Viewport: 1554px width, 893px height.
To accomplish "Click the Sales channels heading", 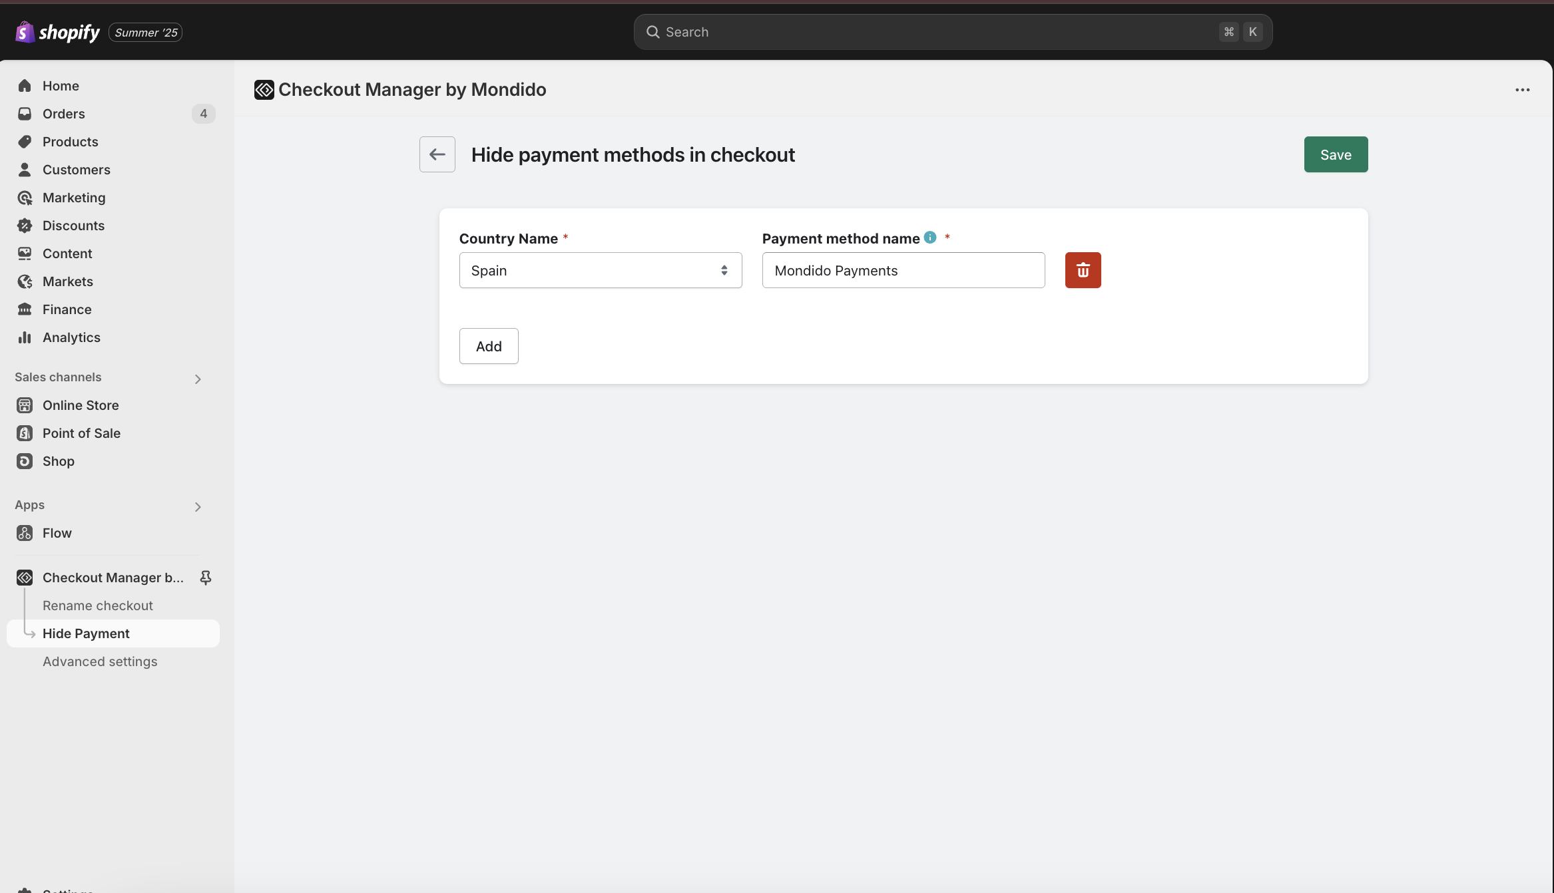I will [x=58, y=377].
